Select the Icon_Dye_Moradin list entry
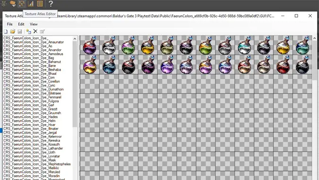 click(32, 176)
